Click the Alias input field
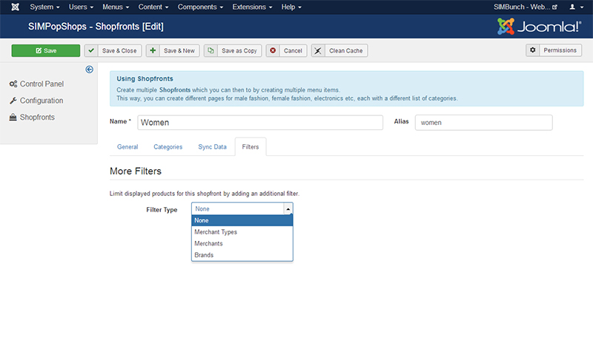This screenshot has height=346, width=593. coord(484,123)
